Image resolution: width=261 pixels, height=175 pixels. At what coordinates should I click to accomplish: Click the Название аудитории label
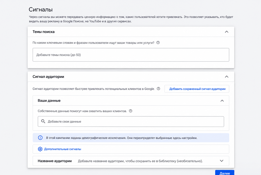55,161
